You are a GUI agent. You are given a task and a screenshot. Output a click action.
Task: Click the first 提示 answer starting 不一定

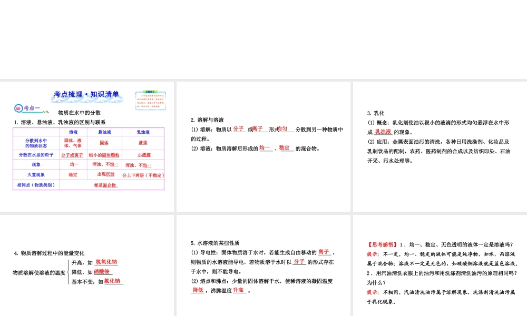(x=443, y=259)
